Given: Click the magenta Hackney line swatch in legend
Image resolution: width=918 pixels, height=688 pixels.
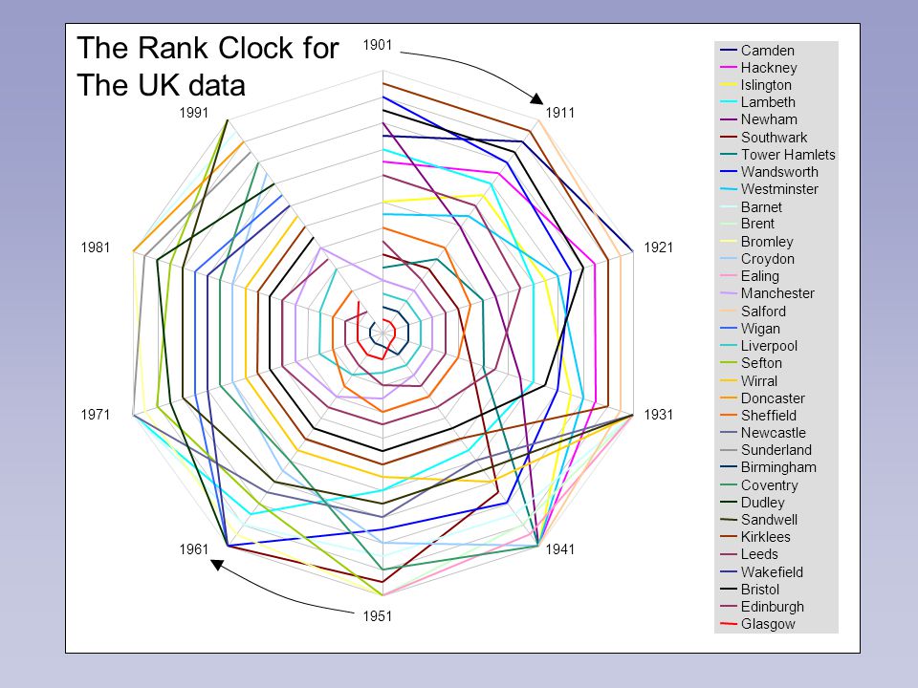Looking at the screenshot, I should coord(729,68).
